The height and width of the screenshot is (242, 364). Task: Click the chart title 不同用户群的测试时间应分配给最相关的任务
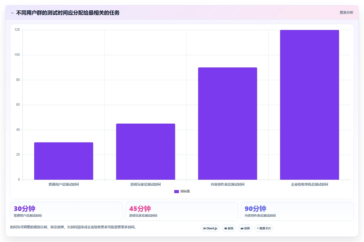coord(68,13)
